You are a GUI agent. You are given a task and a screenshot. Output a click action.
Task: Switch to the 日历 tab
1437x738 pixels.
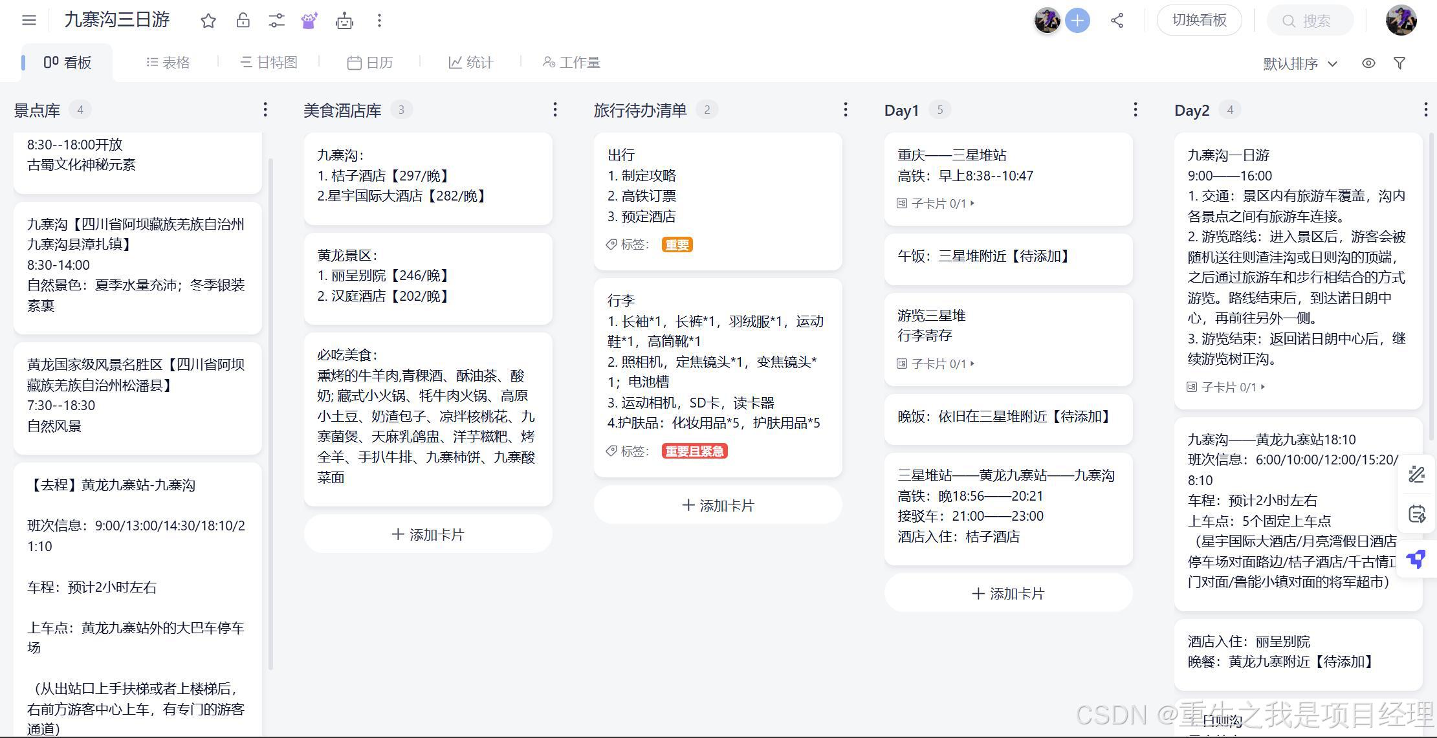pyautogui.click(x=370, y=63)
